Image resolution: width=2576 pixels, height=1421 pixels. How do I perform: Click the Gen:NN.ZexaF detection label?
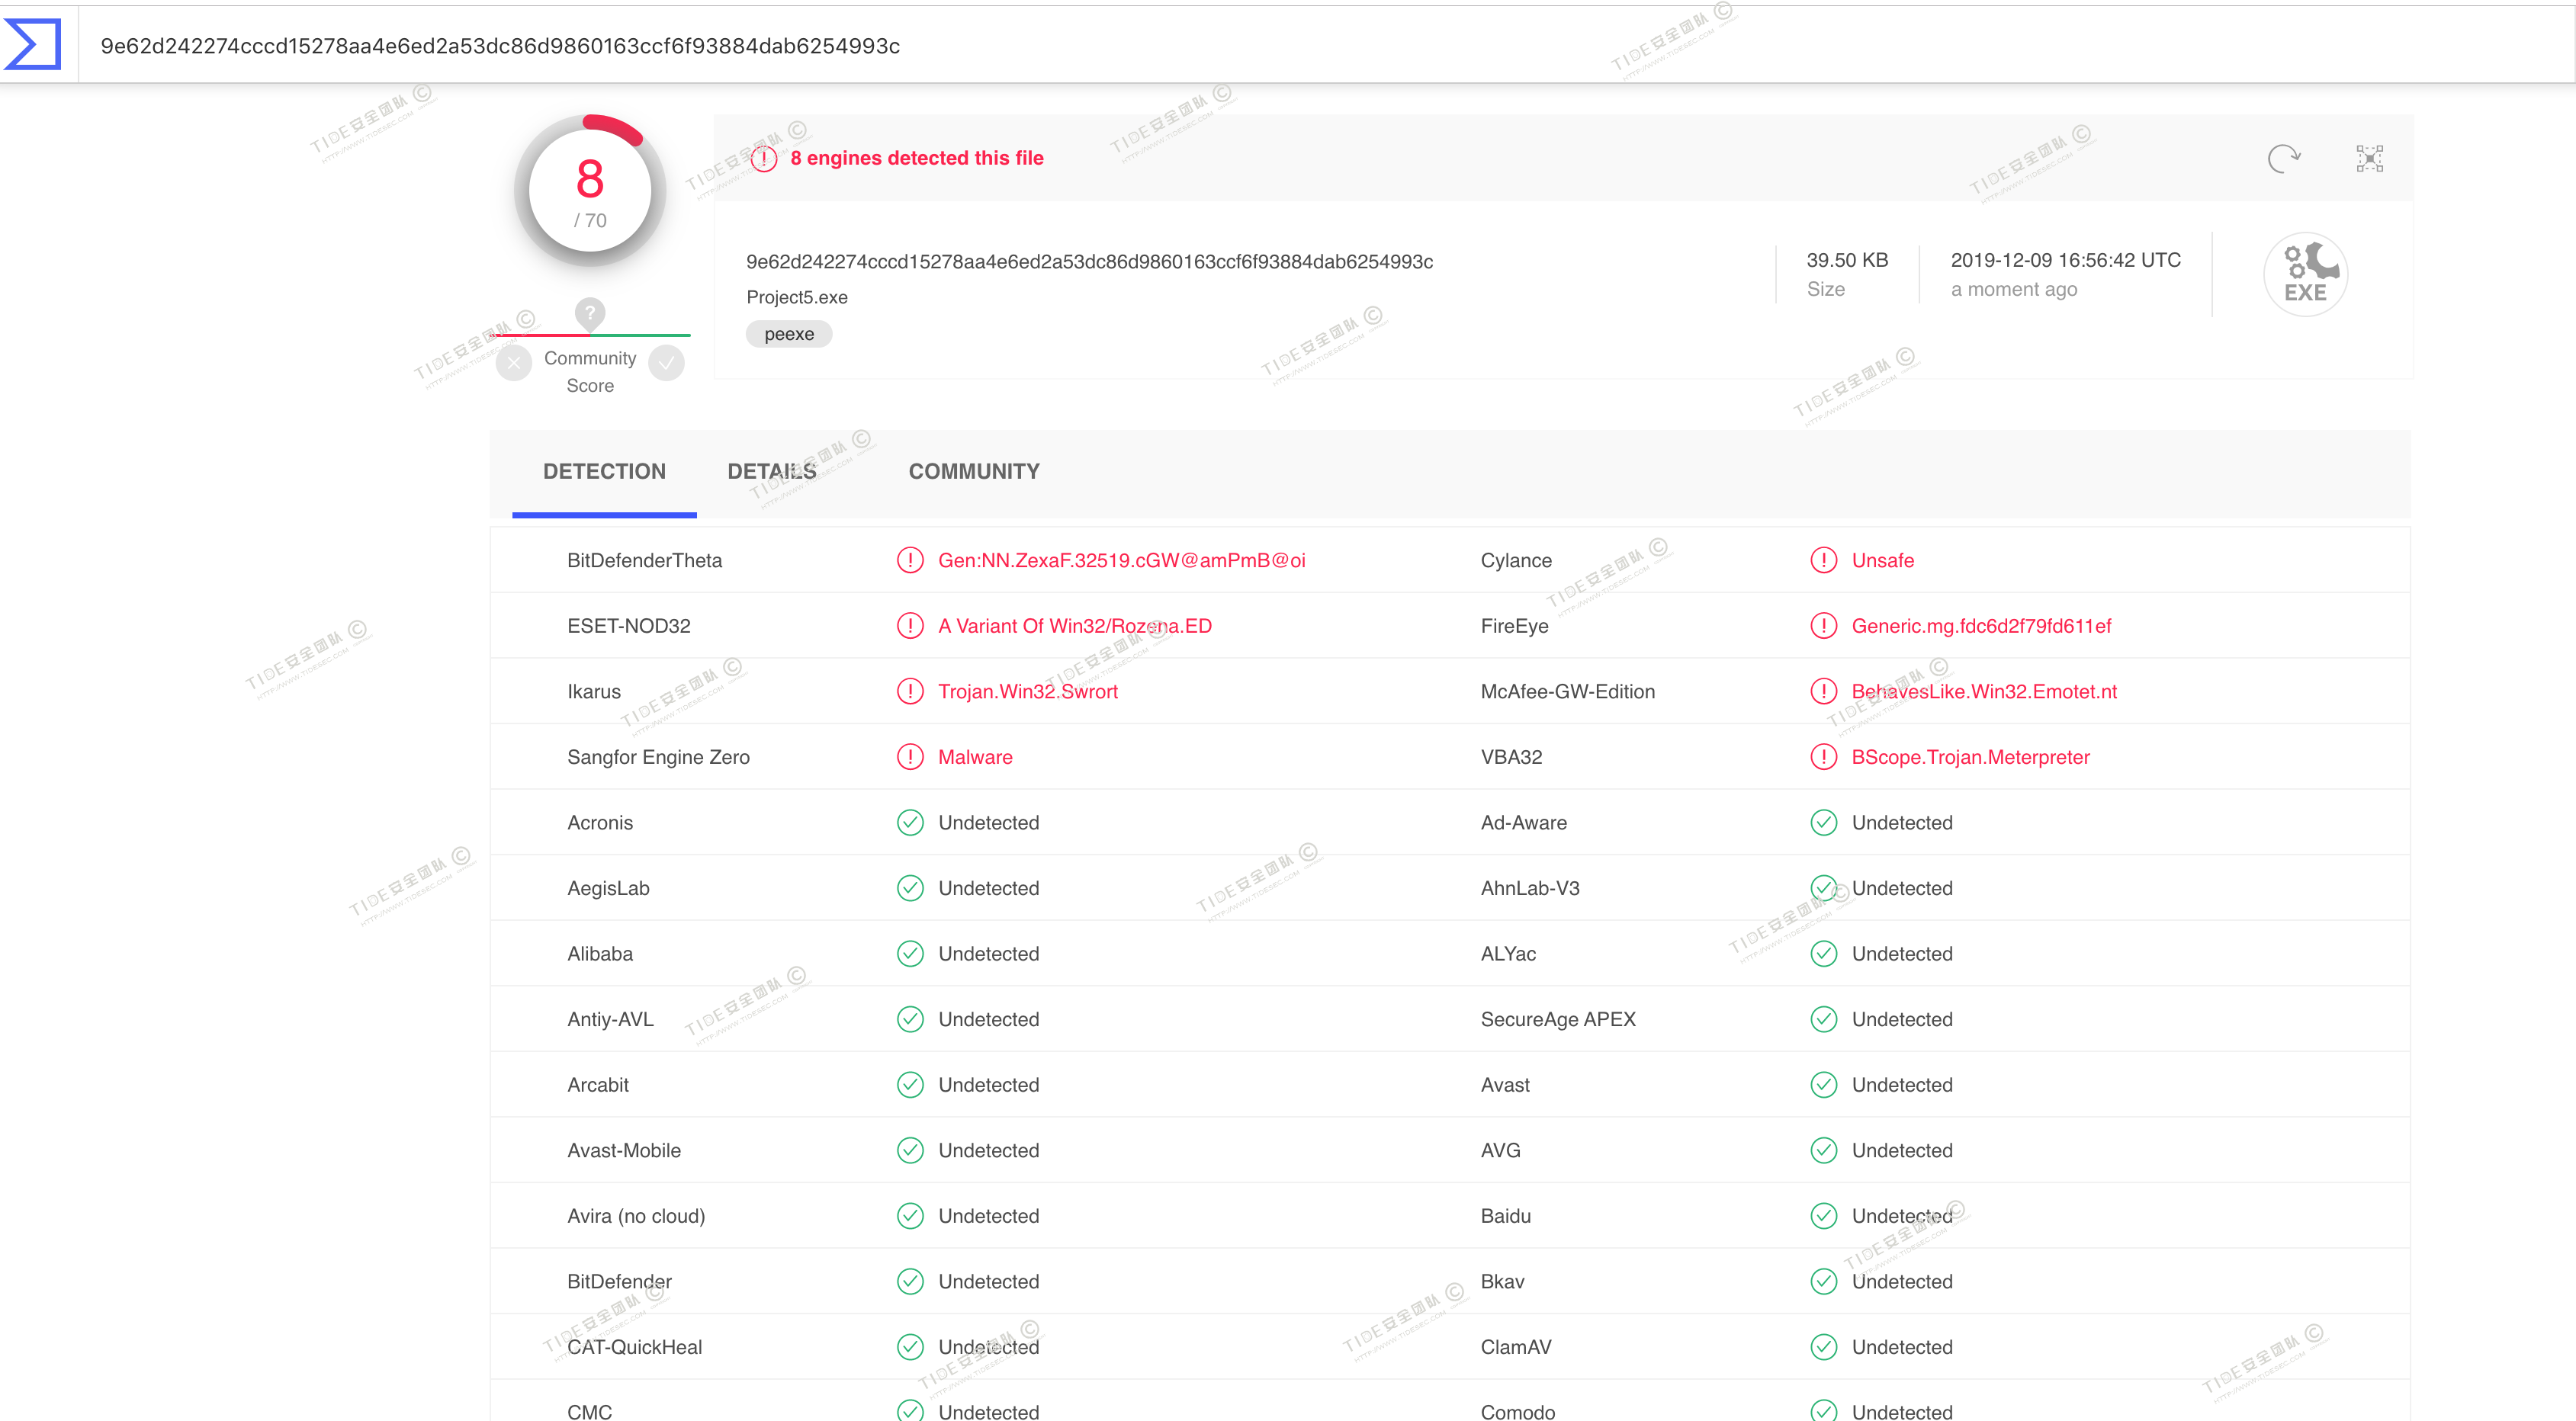pos(1121,560)
